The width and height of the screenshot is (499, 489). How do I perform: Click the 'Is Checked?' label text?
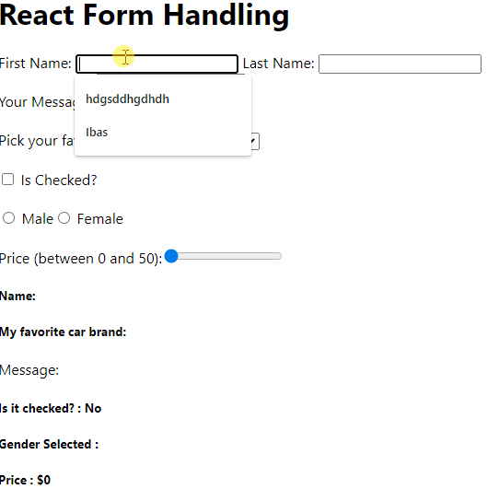click(x=59, y=180)
